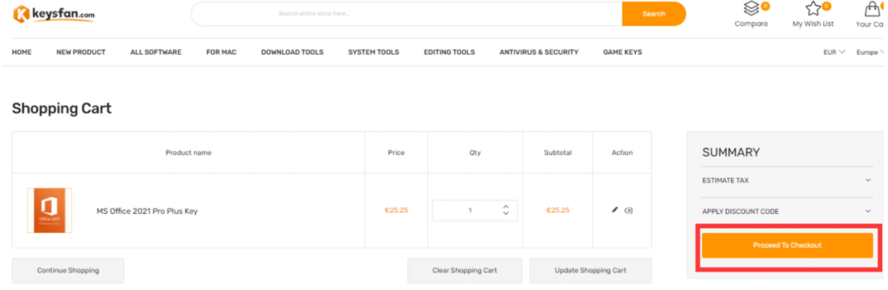
Task: Open the keysfan.com logo homepage
Action: (x=53, y=13)
